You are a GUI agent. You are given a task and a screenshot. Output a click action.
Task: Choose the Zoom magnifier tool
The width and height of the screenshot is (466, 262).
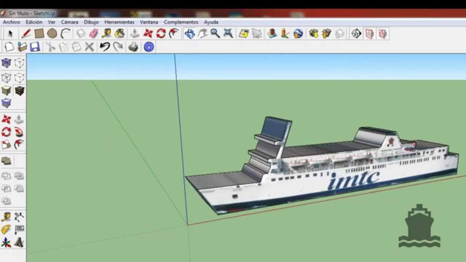[215, 33]
